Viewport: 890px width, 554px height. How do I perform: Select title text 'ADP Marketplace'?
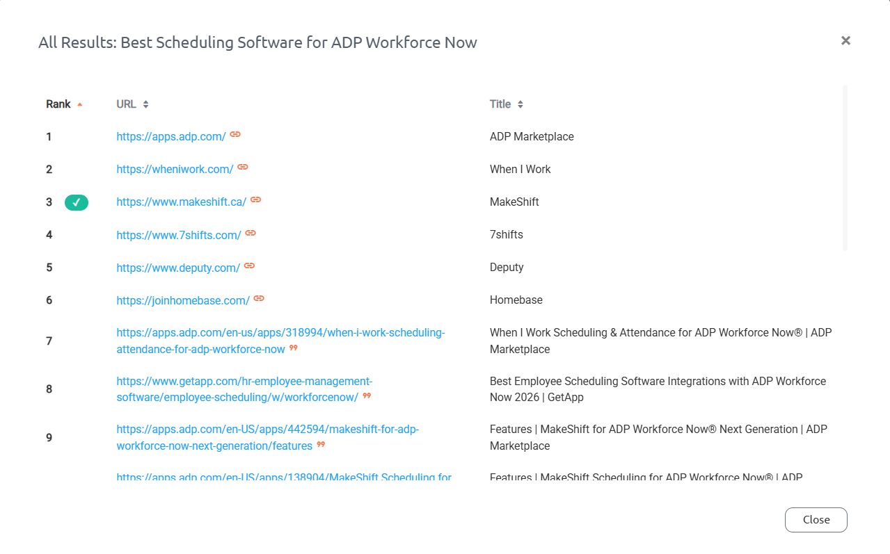(532, 137)
